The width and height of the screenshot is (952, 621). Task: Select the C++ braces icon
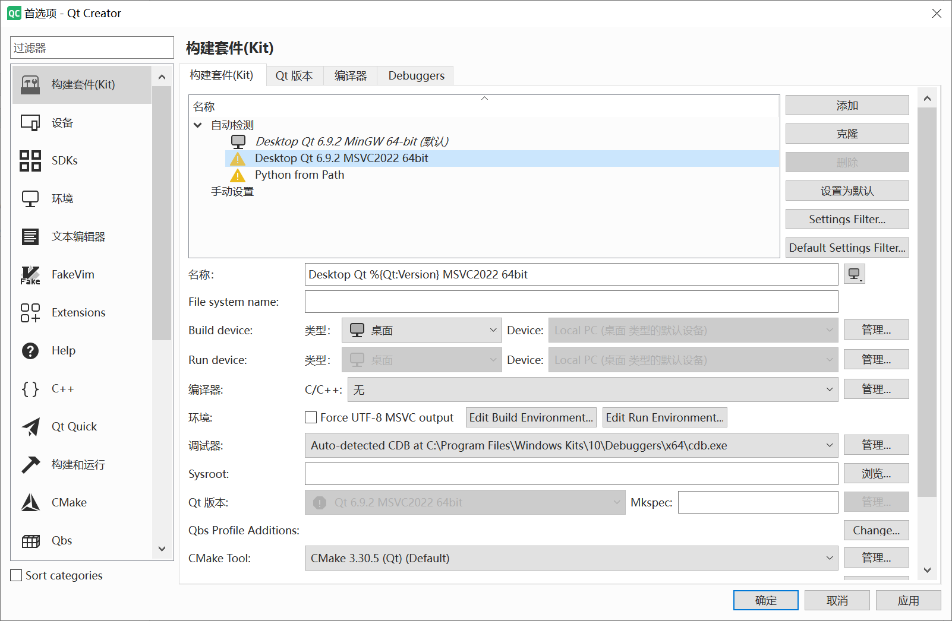click(x=30, y=389)
